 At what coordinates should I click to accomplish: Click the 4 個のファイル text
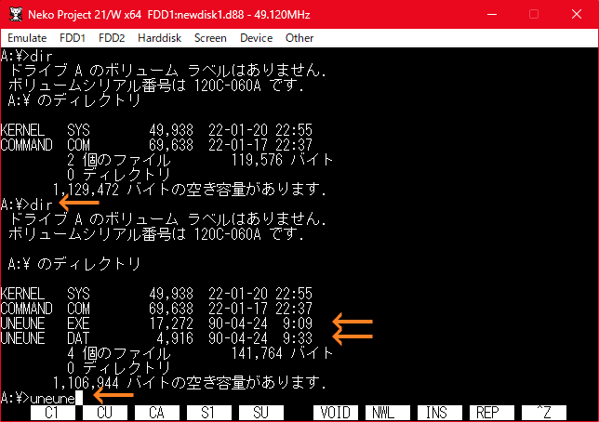119,353
